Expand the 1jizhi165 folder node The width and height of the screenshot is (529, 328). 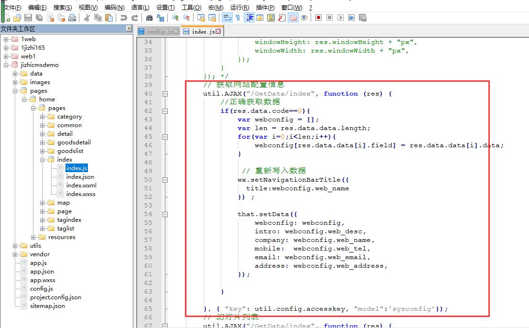coord(6,48)
